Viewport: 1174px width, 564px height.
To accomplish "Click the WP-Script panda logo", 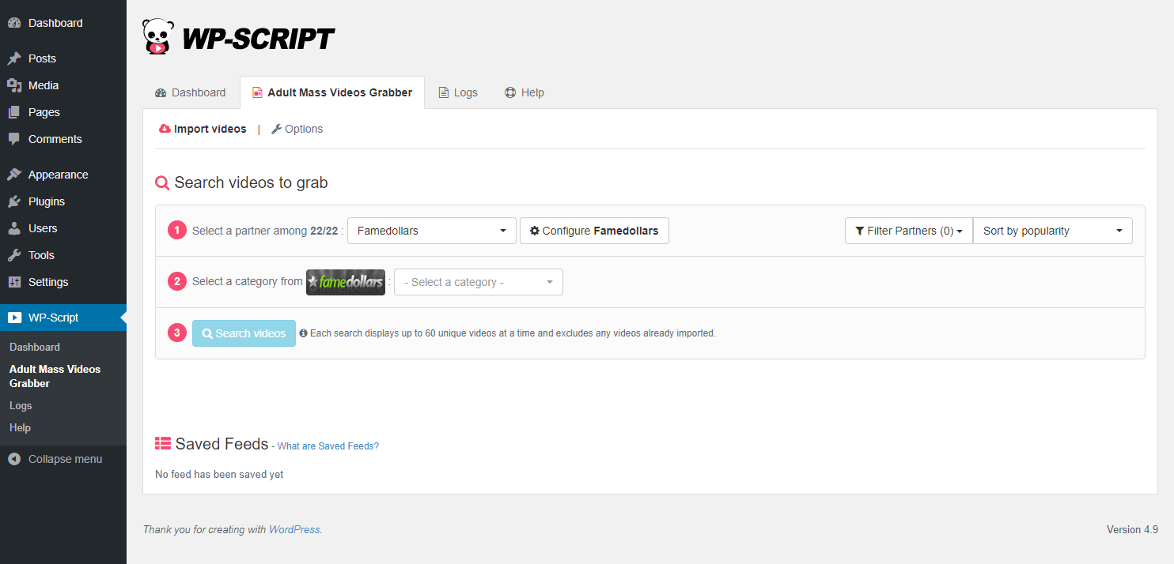I will [157, 37].
